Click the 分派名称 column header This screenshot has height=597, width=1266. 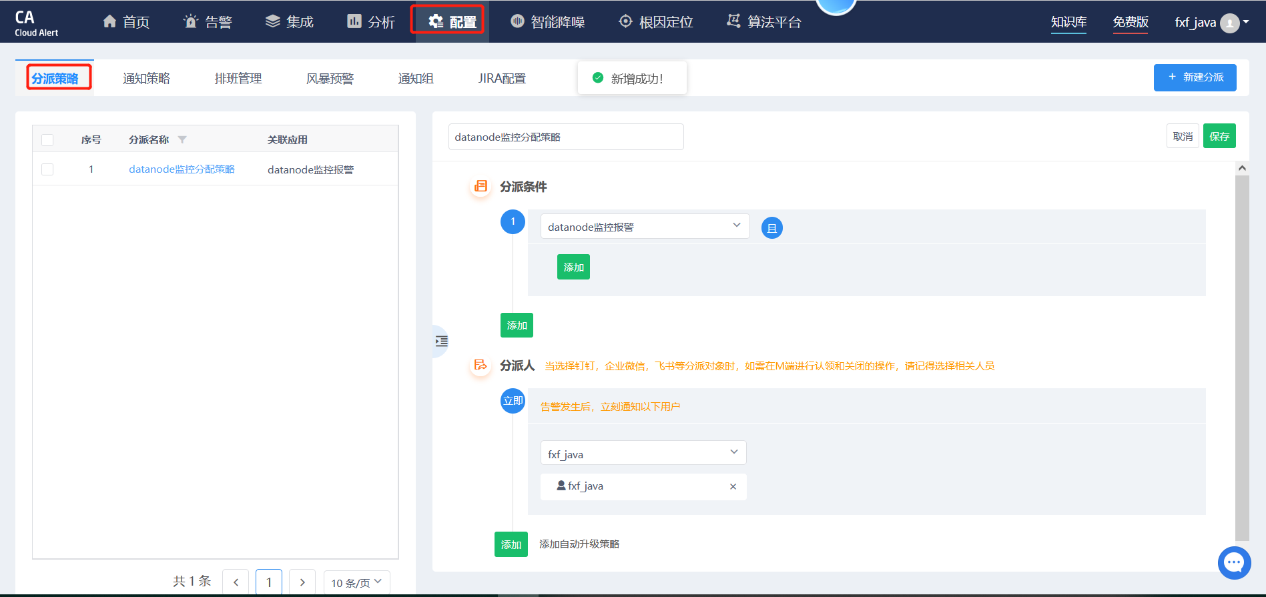[149, 140]
